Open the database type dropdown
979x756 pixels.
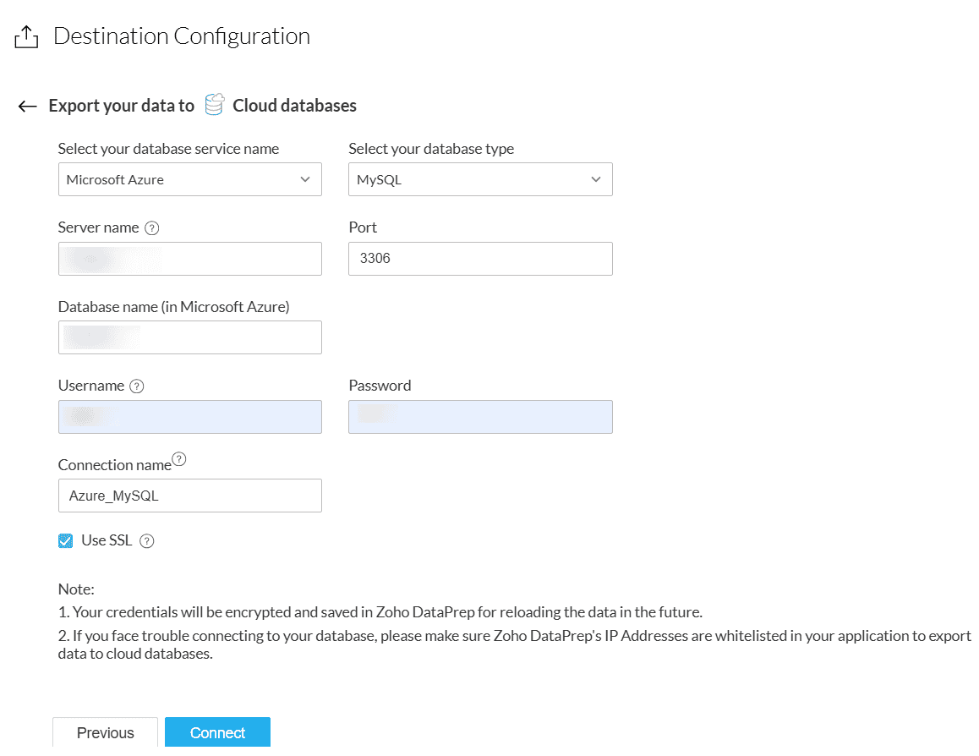coord(479,179)
